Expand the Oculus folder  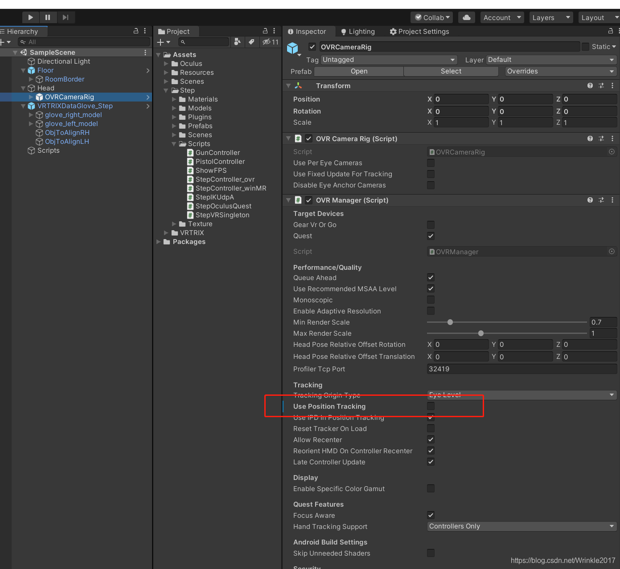point(166,64)
